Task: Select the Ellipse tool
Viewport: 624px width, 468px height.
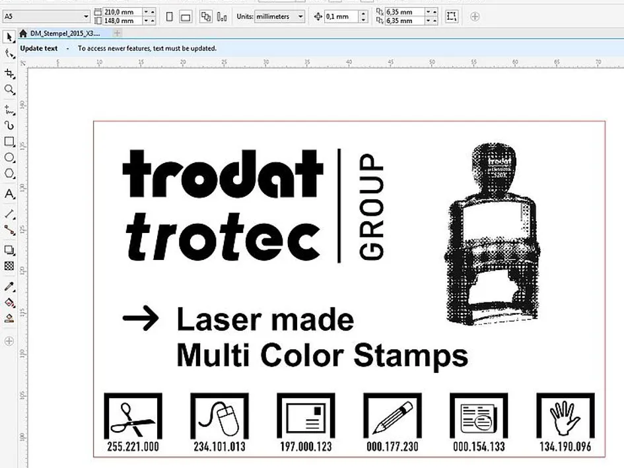Action: pyautogui.click(x=9, y=158)
